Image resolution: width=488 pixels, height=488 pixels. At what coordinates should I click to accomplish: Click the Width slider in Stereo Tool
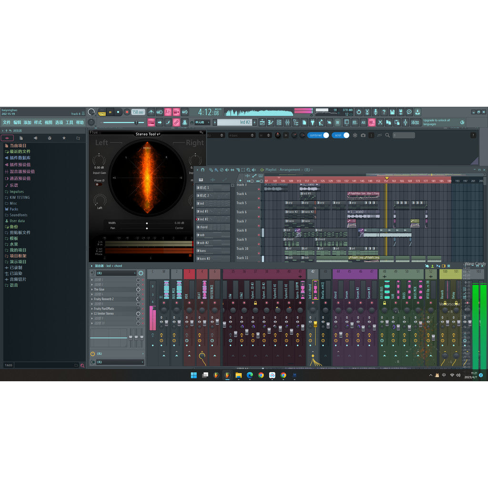[x=147, y=223]
